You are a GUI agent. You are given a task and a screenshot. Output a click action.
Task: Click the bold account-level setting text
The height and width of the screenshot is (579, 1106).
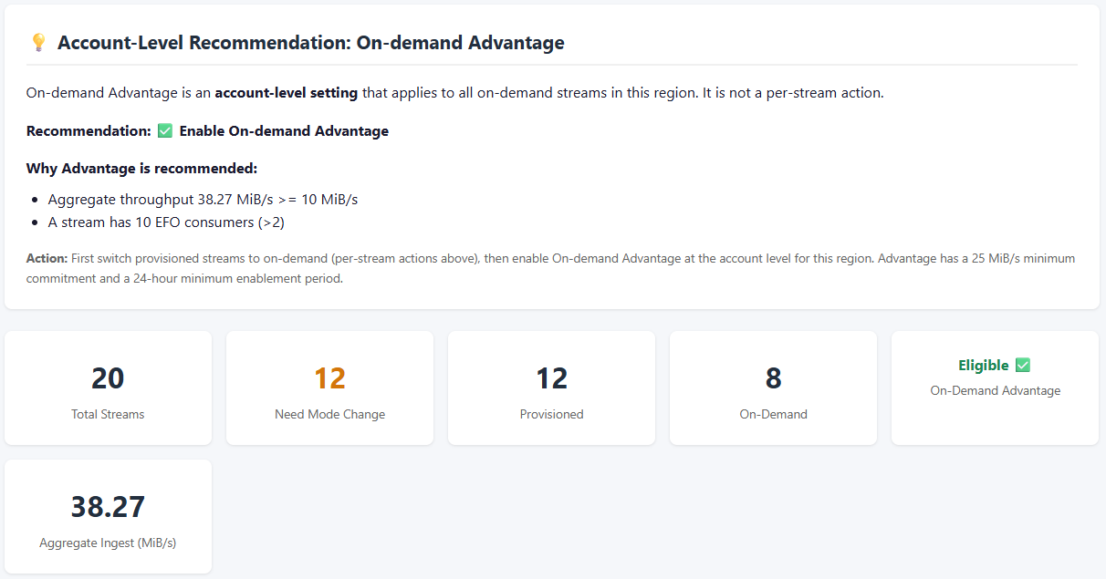[287, 93]
